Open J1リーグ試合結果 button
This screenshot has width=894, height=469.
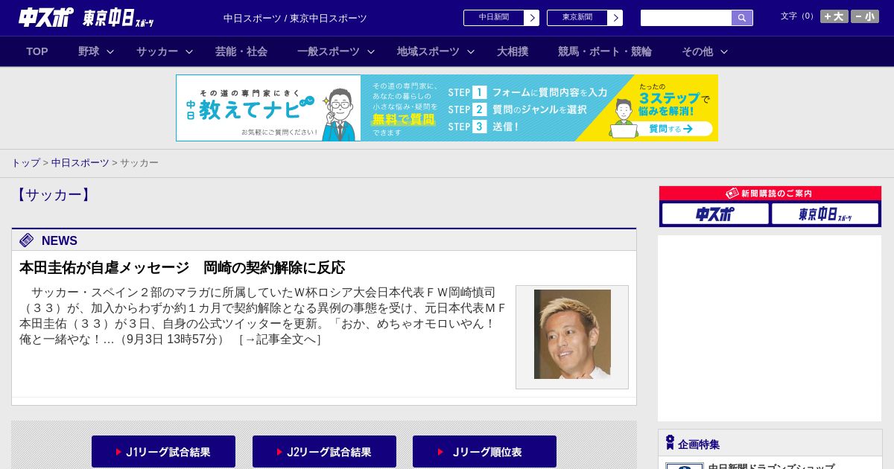point(163,452)
